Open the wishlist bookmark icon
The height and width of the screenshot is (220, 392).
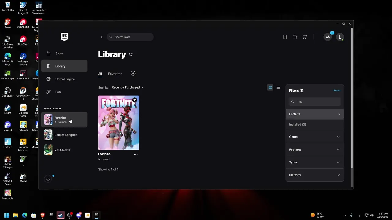click(285, 37)
